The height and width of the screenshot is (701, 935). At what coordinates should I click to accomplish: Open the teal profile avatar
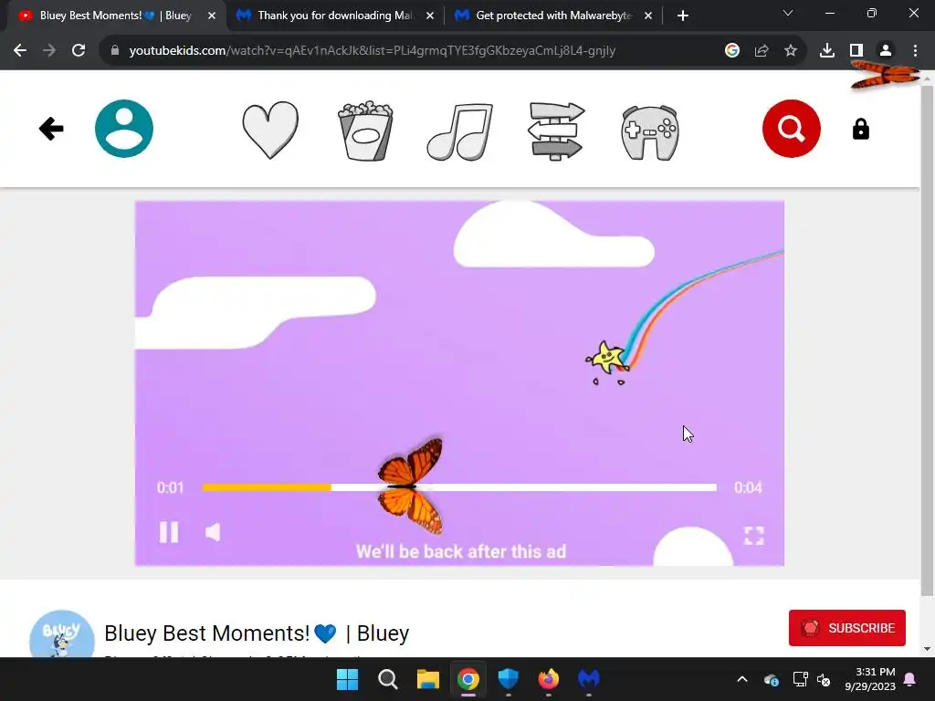[x=124, y=129]
